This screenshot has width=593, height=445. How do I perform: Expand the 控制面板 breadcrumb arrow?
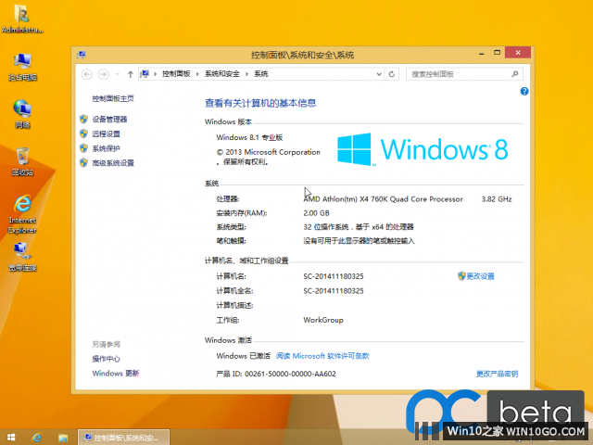click(x=197, y=73)
